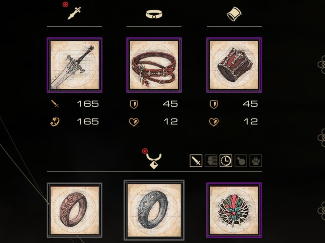Toggle the potion flask filter icon
The image size is (325, 243).
pos(241,161)
